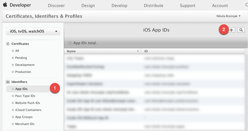Screen dimensions: 248x131
Task: Sort by the ID column header
Action: [x=193, y=51]
